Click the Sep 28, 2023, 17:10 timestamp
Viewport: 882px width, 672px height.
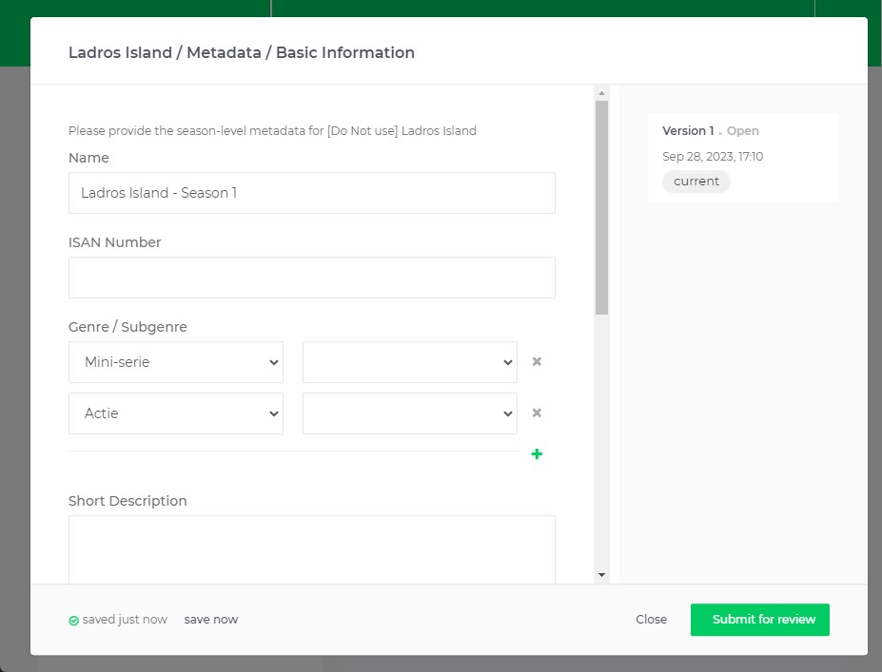coord(712,157)
